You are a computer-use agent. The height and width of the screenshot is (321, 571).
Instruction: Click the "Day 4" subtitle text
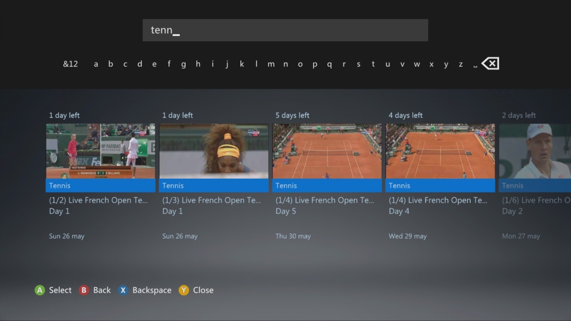click(399, 211)
